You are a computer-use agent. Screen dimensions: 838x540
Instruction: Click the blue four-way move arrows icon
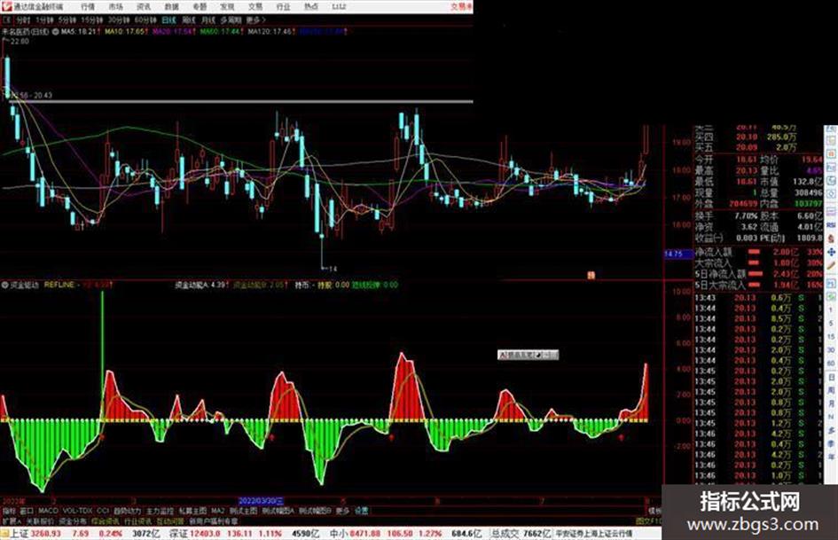pyautogui.click(x=831, y=252)
